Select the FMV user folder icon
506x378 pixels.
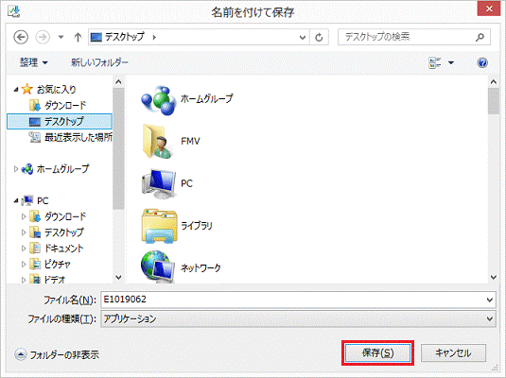(158, 141)
